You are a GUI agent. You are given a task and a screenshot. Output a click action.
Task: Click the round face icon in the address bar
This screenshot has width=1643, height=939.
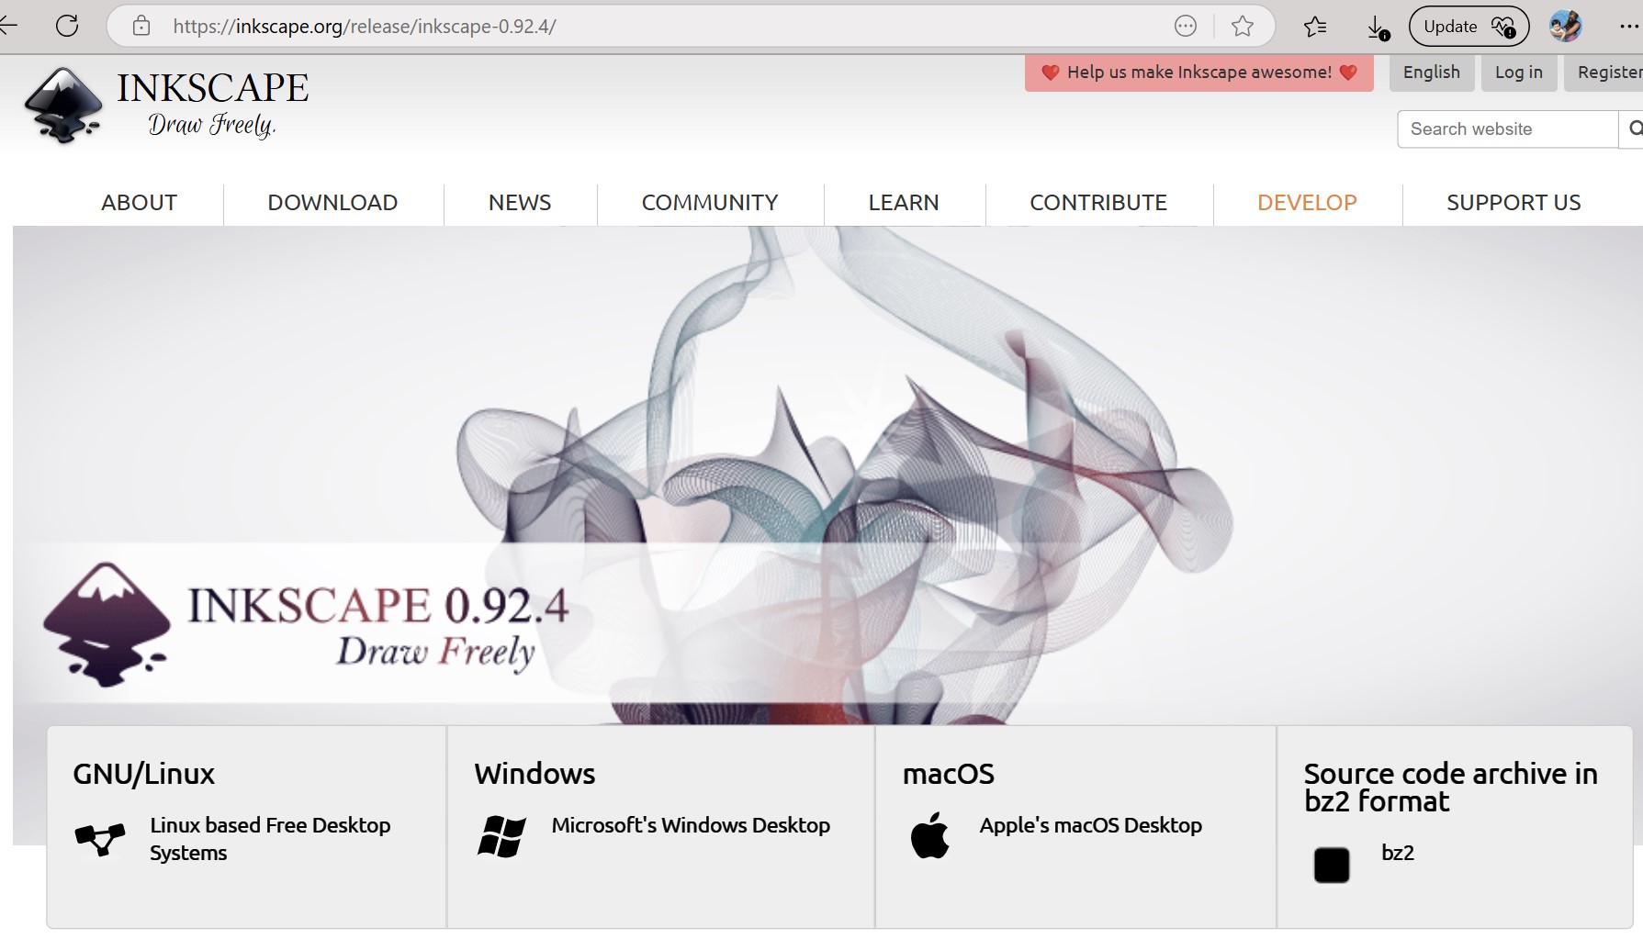point(1186,27)
